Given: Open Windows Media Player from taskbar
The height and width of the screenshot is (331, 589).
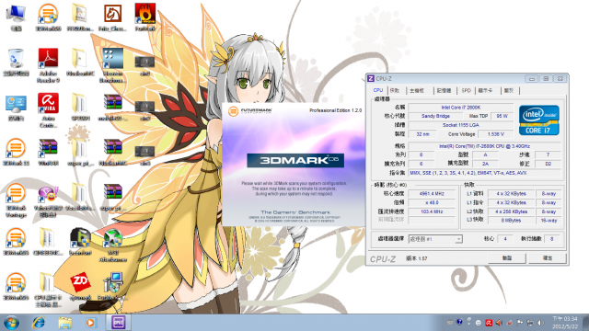Looking at the screenshot, I should (x=90, y=323).
